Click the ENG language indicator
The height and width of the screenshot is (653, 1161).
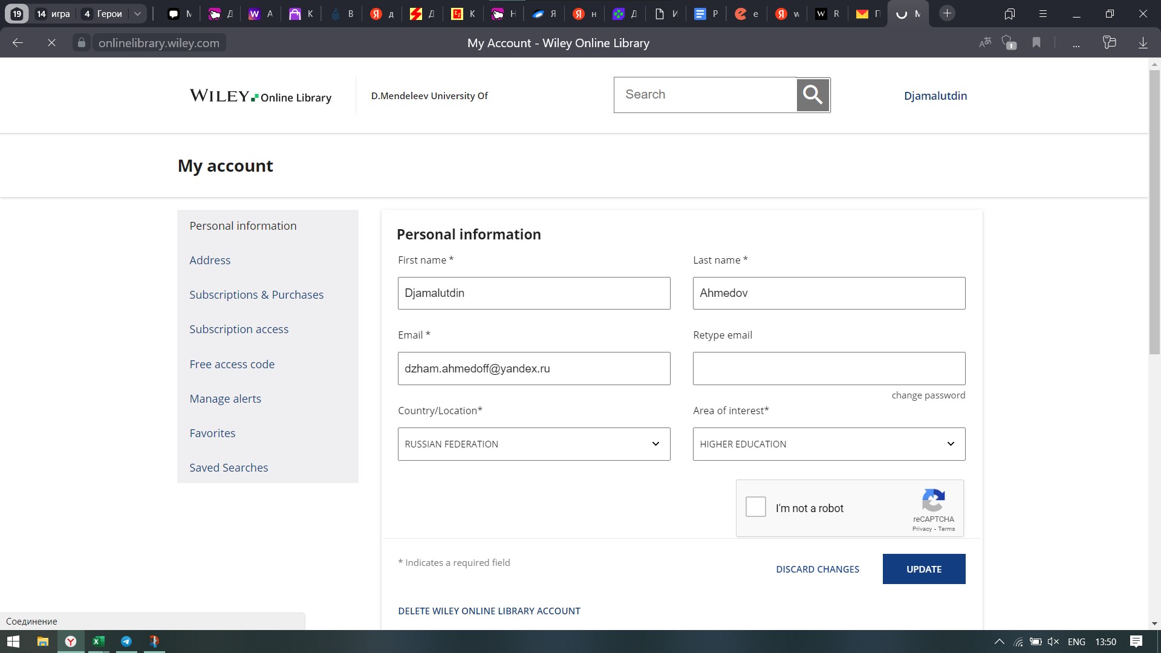click(x=1076, y=642)
